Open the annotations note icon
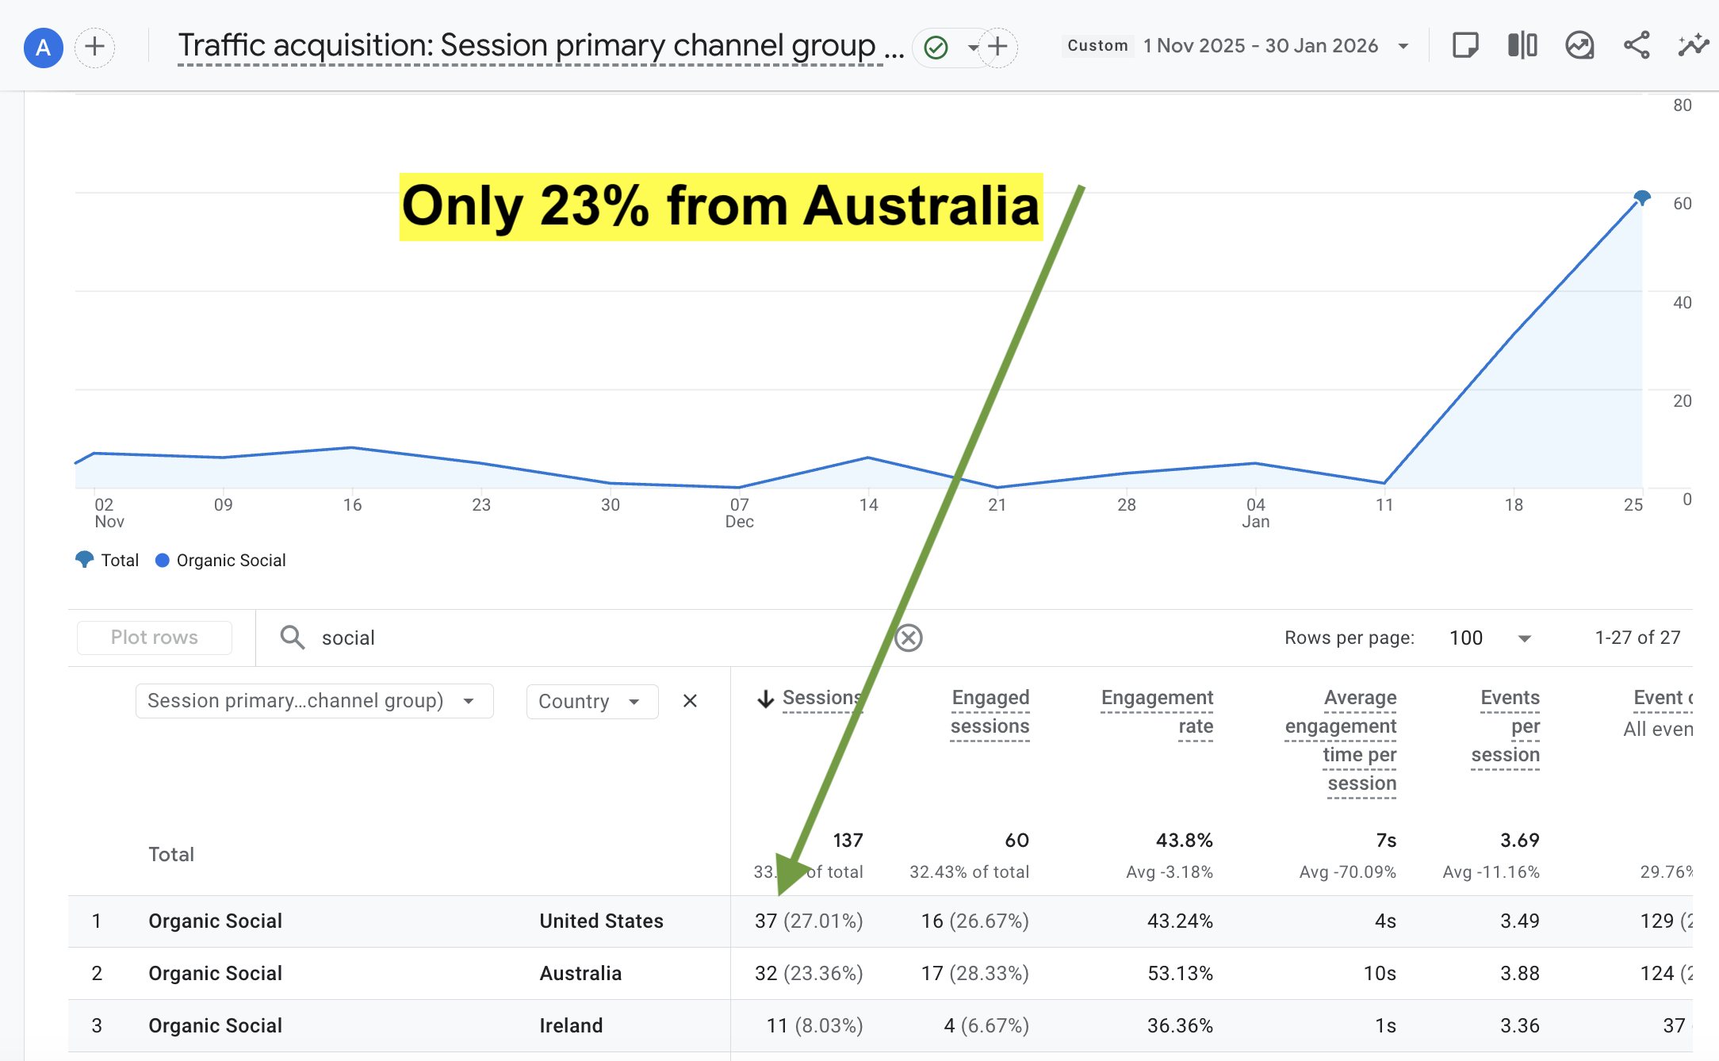Image resolution: width=1719 pixels, height=1061 pixels. click(1464, 45)
